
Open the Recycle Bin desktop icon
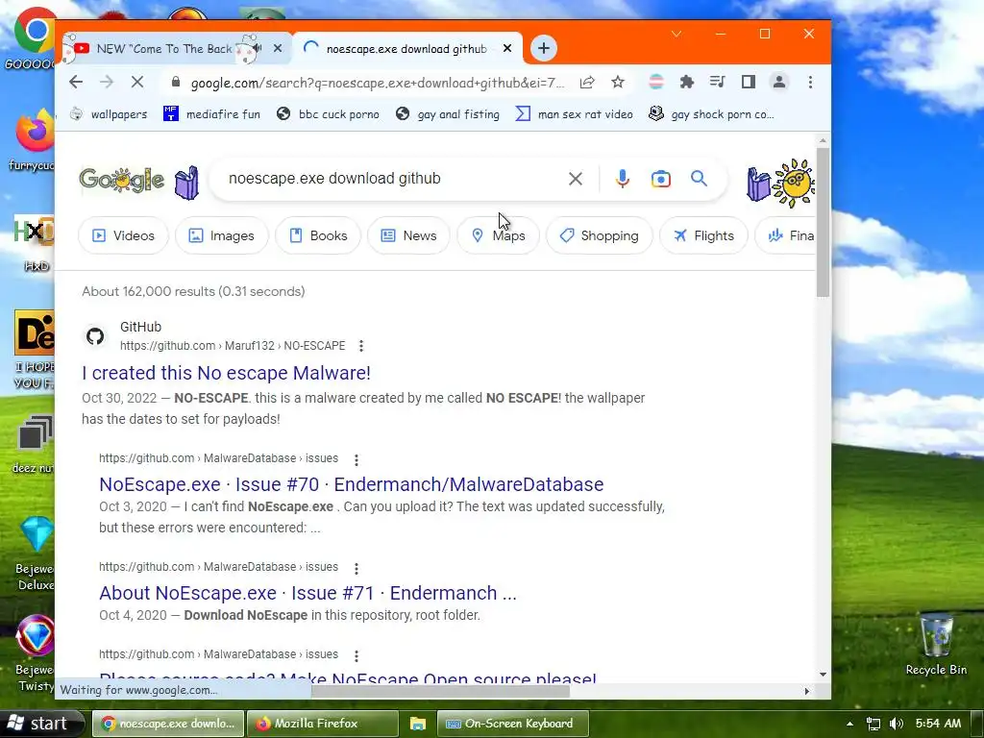[x=936, y=645]
